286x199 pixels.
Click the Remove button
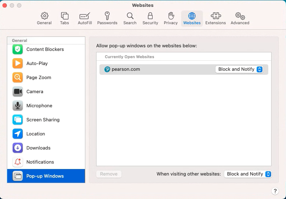[x=109, y=174]
